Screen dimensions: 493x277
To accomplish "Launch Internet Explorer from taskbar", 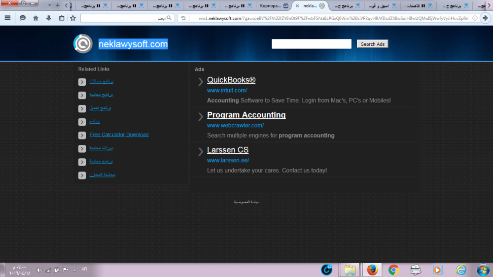I will click(x=461, y=270).
